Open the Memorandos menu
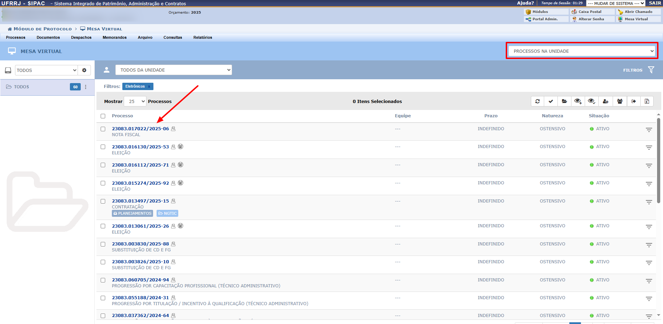Image resolution: width=663 pixels, height=324 pixels. (115, 37)
